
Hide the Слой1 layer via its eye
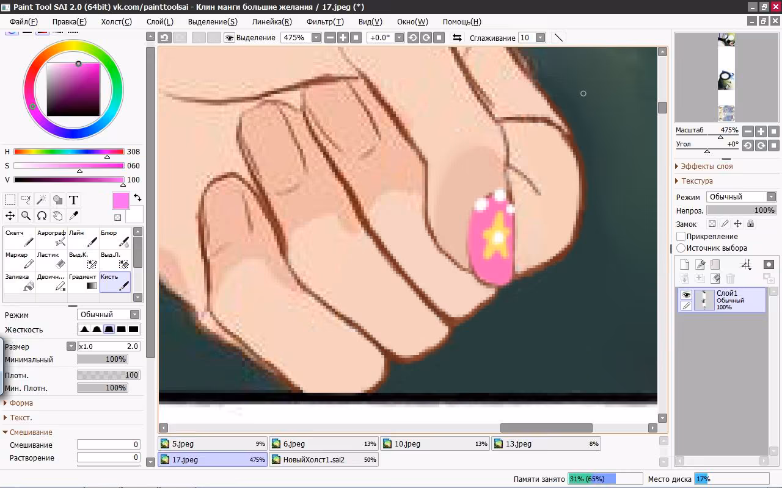[x=686, y=295]
